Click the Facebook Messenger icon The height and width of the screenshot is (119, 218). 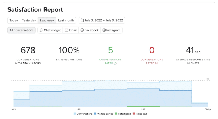point(82,30)
